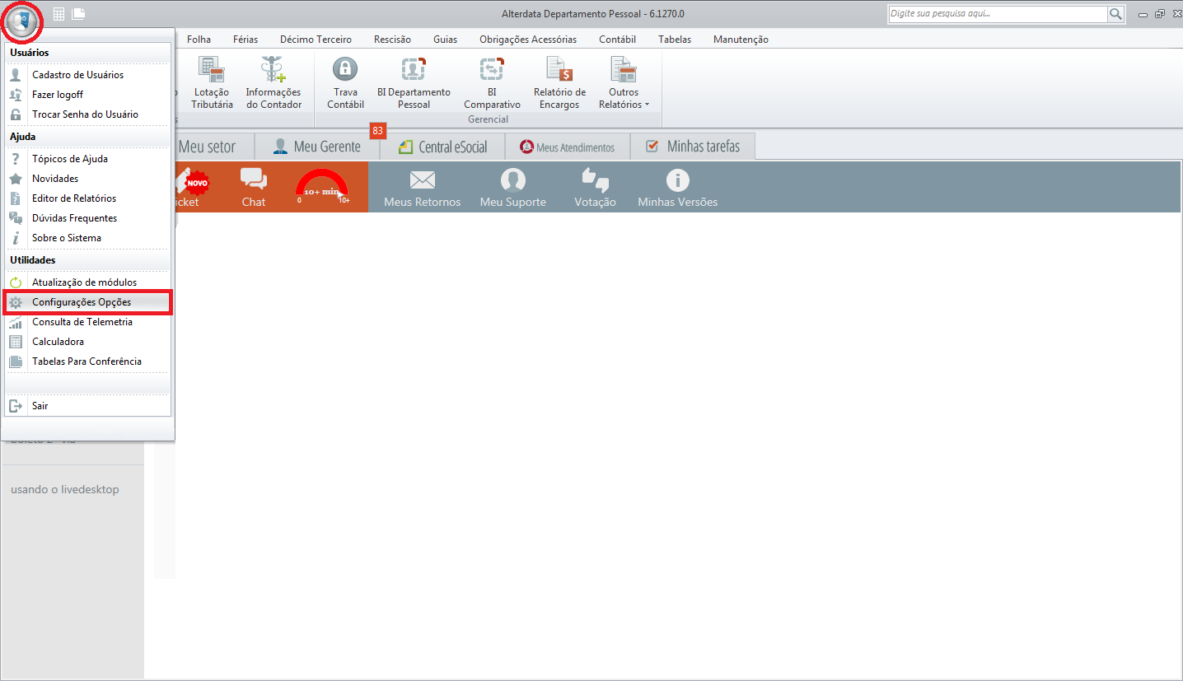Viewport: 1183px width, 681px height.
Task: Open Meus Atendimentos tab
Action: click(567, 147)
